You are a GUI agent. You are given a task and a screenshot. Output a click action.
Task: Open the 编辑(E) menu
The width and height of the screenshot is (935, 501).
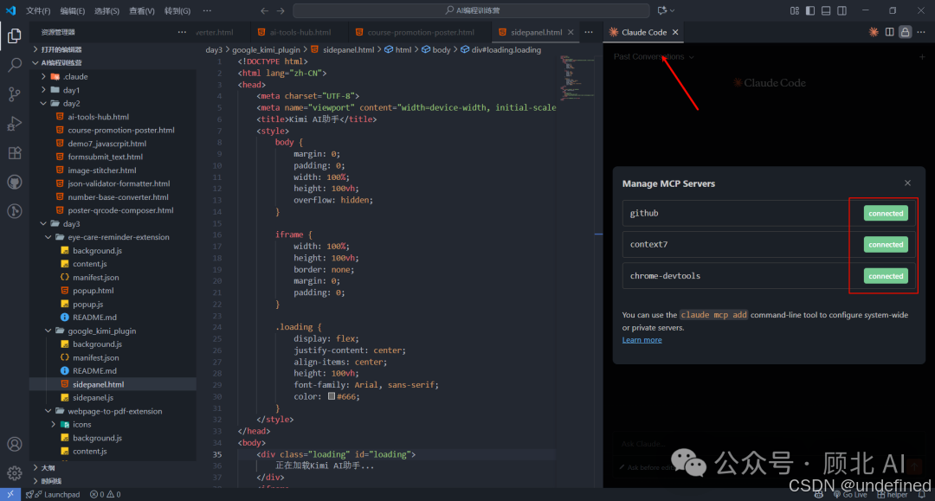[x=73, y=10]
